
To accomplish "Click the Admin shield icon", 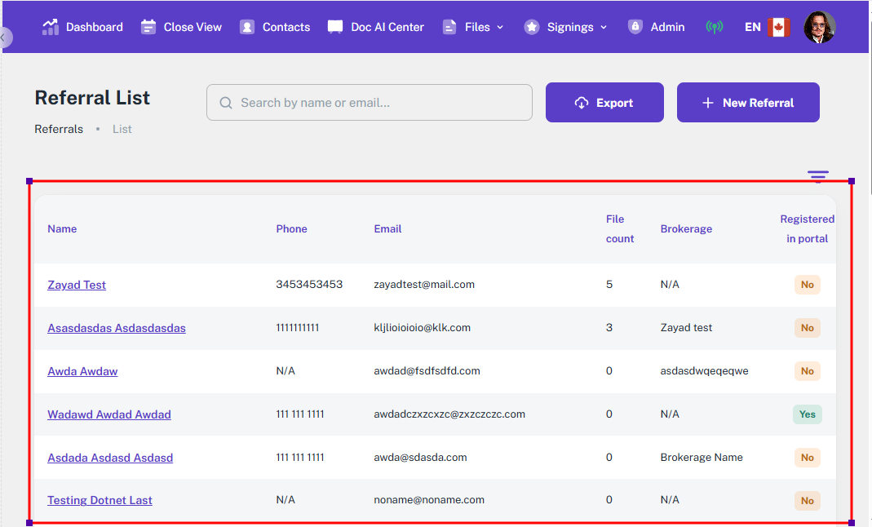I will click(x=635, y=27).
